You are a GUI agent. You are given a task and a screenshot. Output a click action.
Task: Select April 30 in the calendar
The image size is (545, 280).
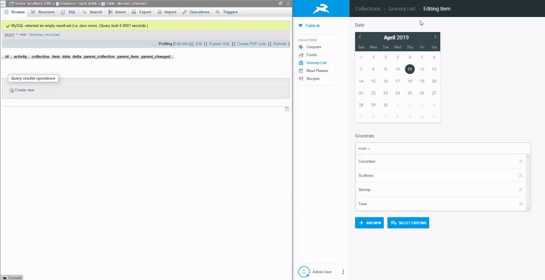[x=385, y=105]
